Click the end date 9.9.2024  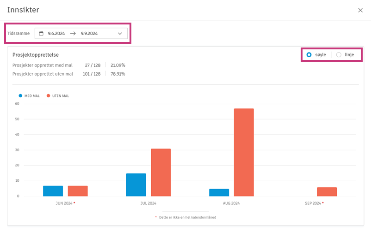[x=89, y=34]
